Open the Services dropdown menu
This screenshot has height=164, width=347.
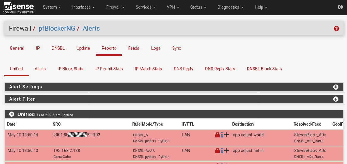146,7
